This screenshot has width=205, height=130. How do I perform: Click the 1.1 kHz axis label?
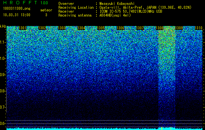pos(3,42)
